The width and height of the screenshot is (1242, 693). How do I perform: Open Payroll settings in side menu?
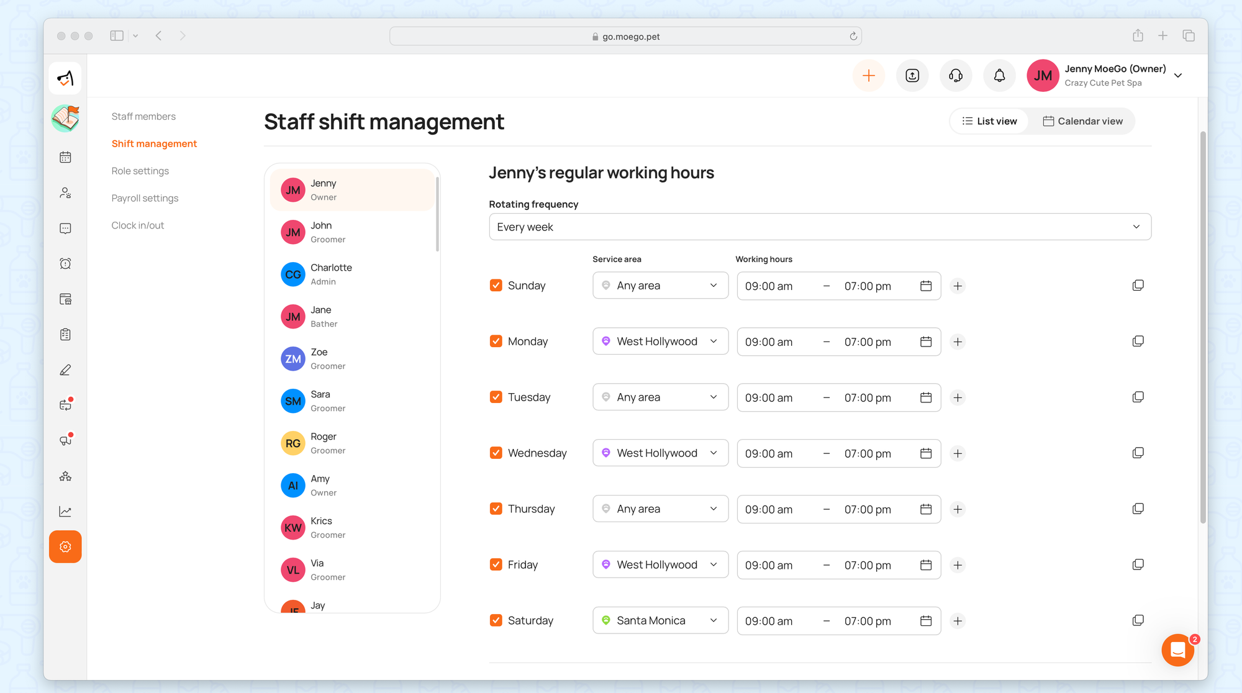pos(145,198)
